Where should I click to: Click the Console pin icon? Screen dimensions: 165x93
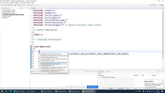click(x=85, y=72)
